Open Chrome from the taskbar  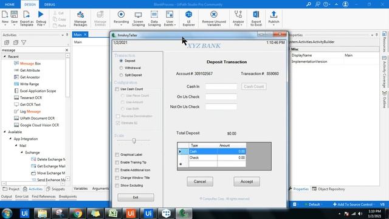77,214
